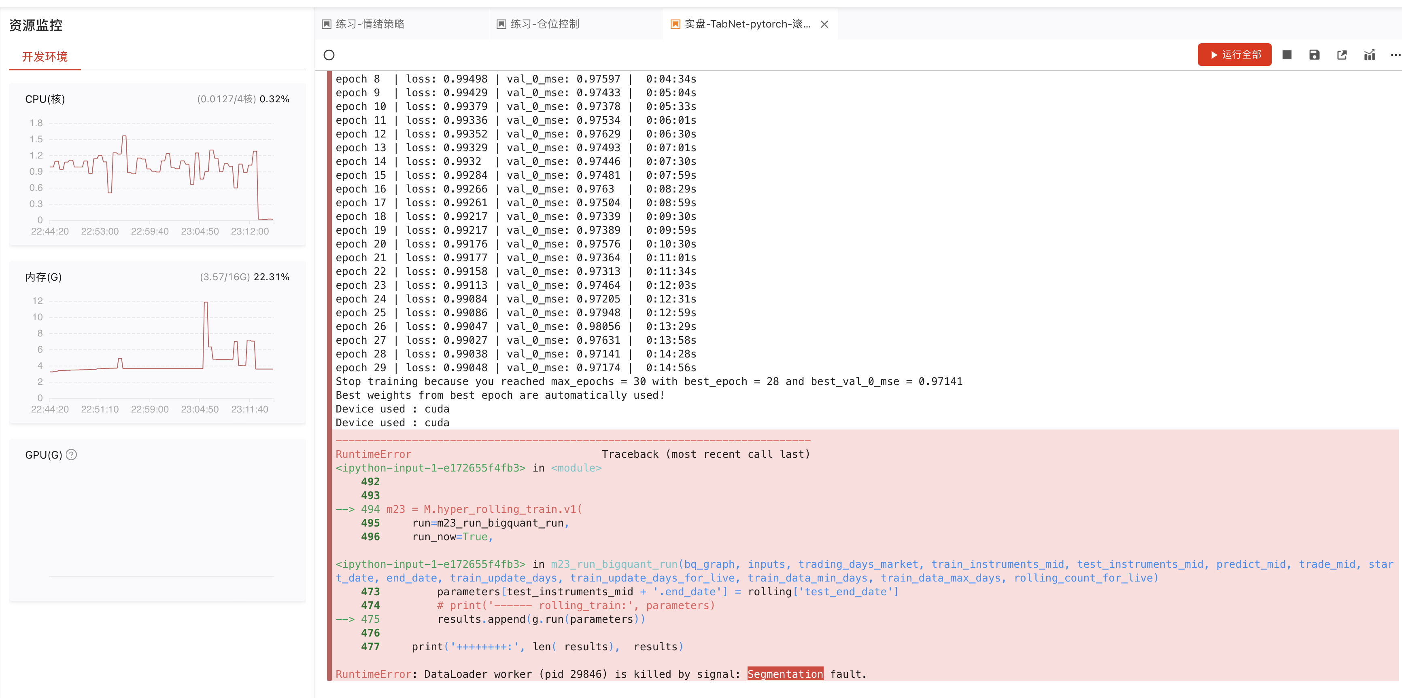Click the 运行全部 run-all button
1402x698 pixels.
(1234, 55)
